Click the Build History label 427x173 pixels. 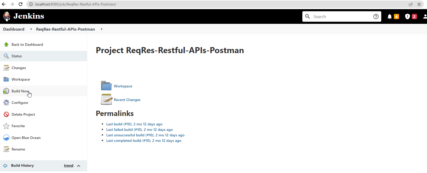pyautogui.click(x=22, y=165)
